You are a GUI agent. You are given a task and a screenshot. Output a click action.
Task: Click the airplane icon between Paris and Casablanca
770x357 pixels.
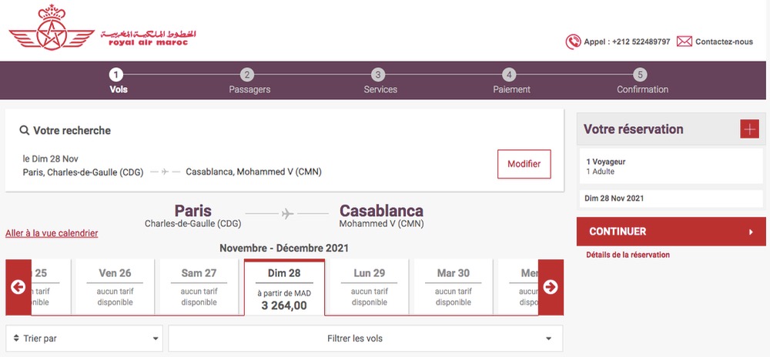(288, 214)
